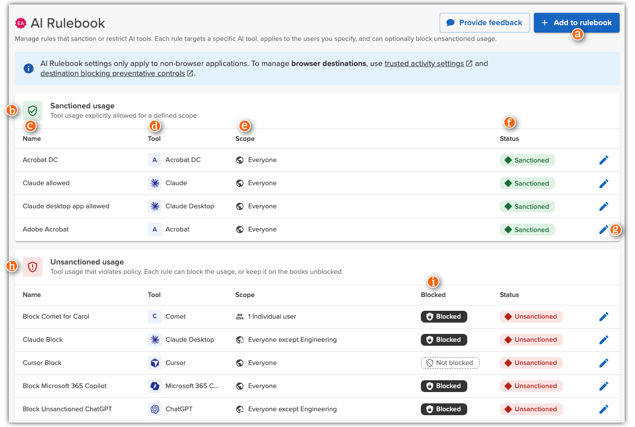Click the Sanctioned usage section heading
Viewport: 635px width, 427px height.
[82, 106]
